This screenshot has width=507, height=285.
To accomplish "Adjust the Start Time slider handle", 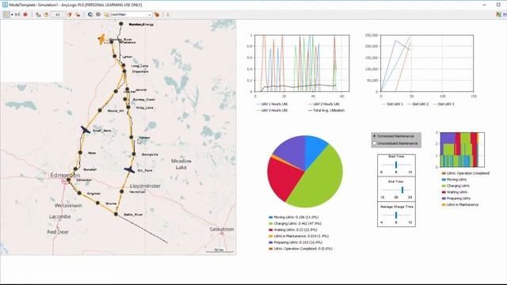I will tap(396, 165).
